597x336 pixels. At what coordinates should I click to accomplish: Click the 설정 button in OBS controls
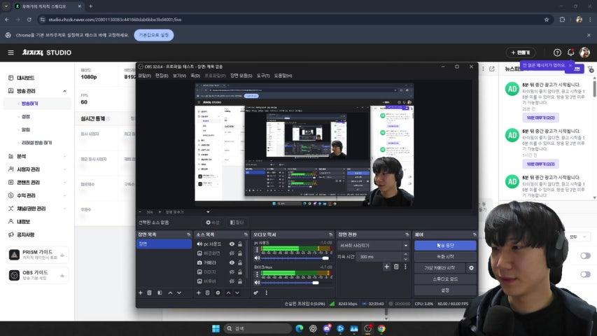445,290
